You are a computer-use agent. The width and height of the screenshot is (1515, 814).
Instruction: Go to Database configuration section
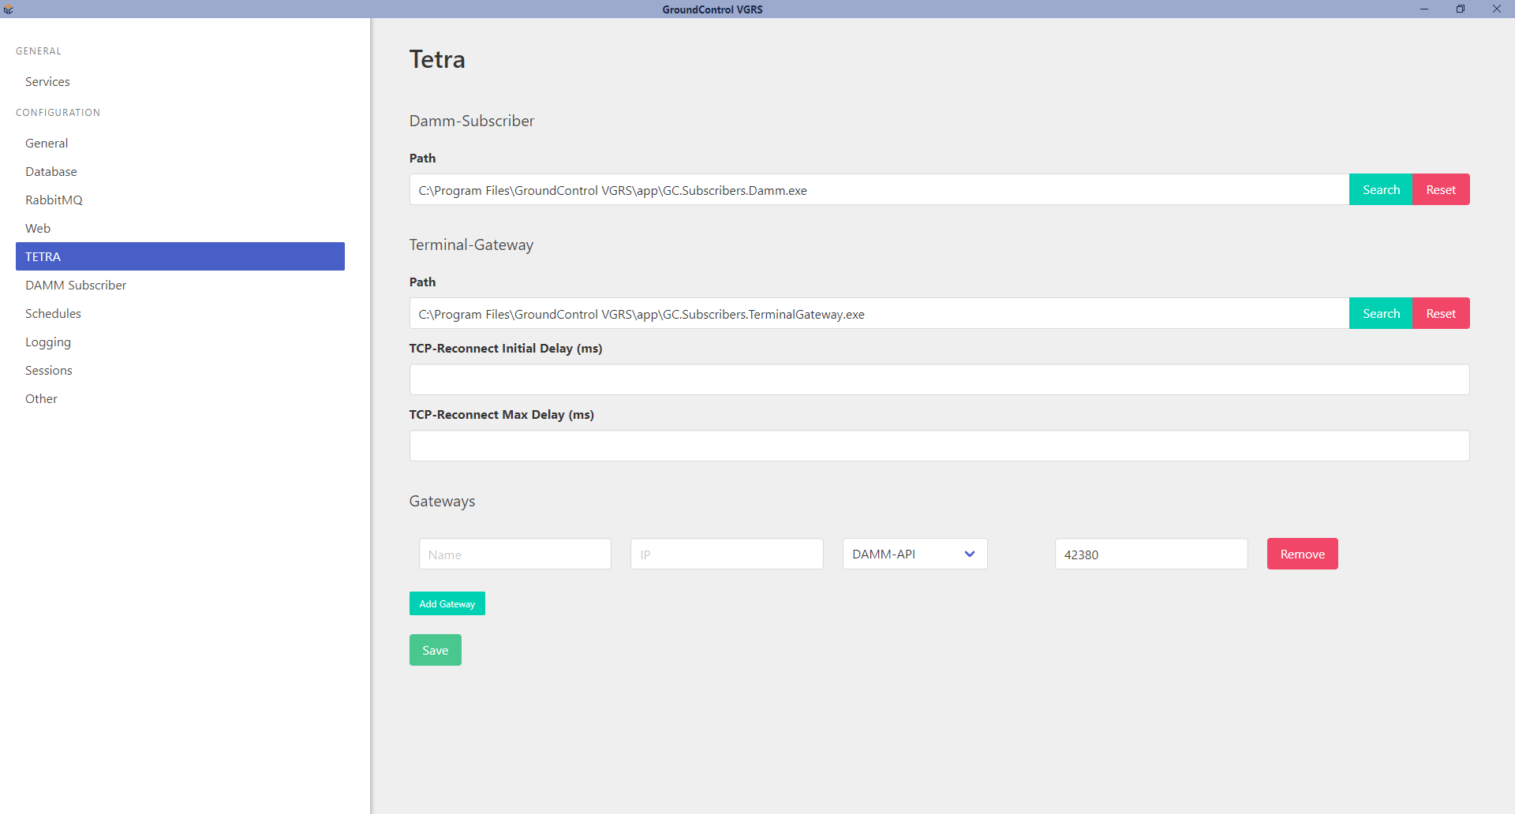pyautogui.click(x=51, y=172)
